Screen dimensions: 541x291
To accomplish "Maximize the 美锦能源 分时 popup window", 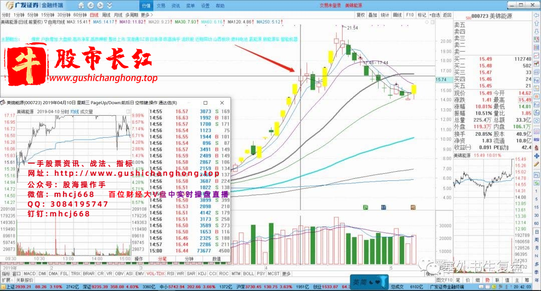I will tap(205, 103).
